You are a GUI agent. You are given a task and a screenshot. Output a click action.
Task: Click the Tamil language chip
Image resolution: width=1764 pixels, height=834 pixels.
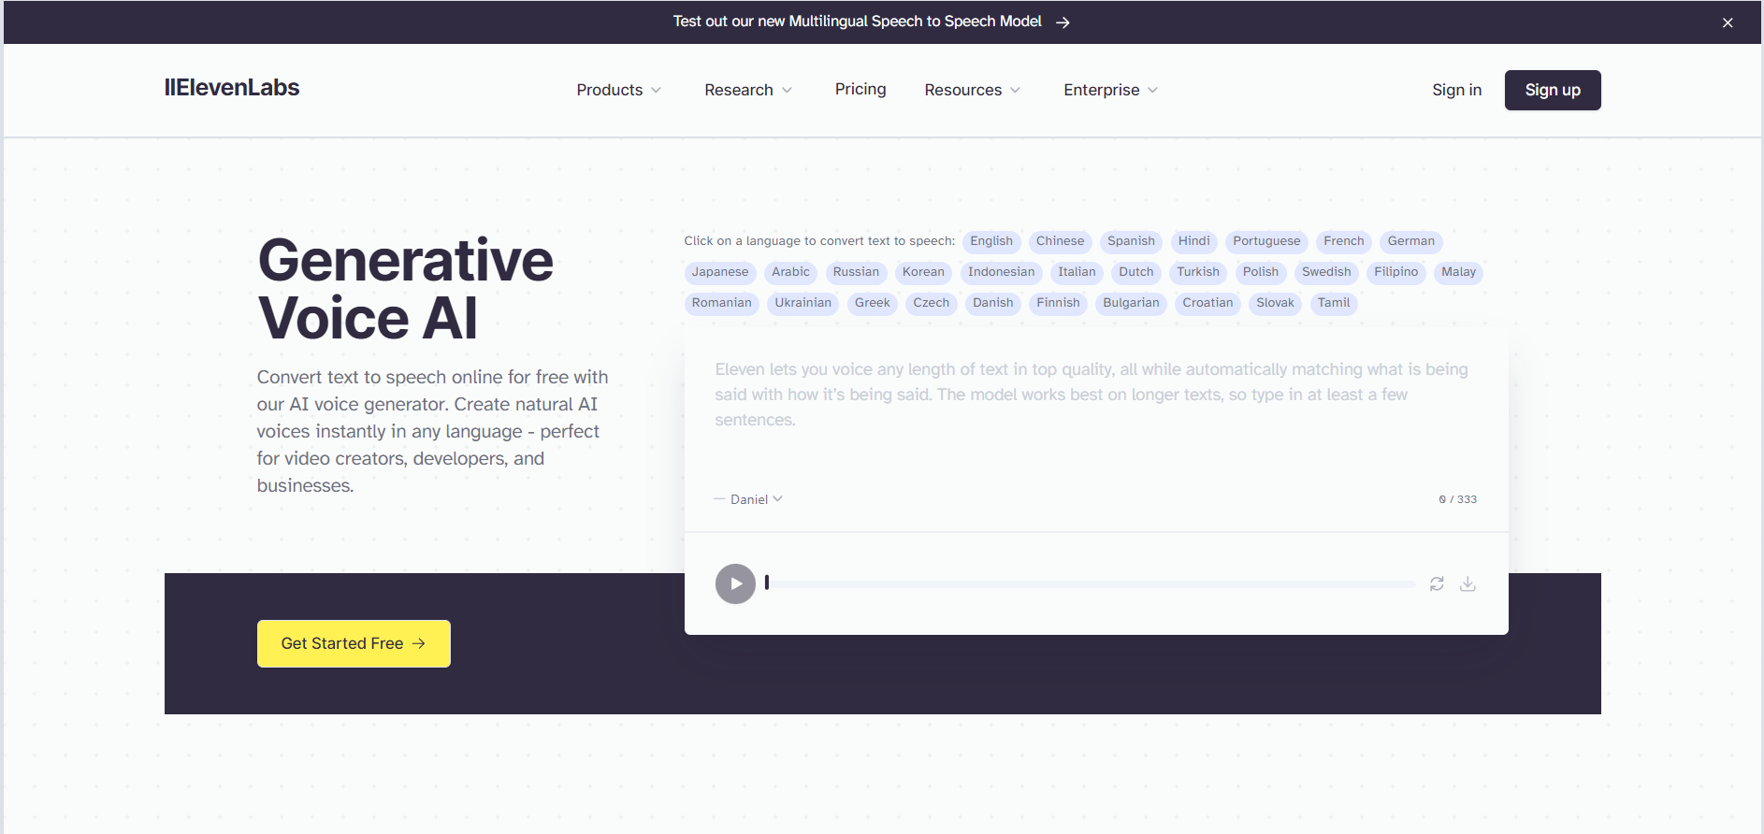coord(1334,303)
